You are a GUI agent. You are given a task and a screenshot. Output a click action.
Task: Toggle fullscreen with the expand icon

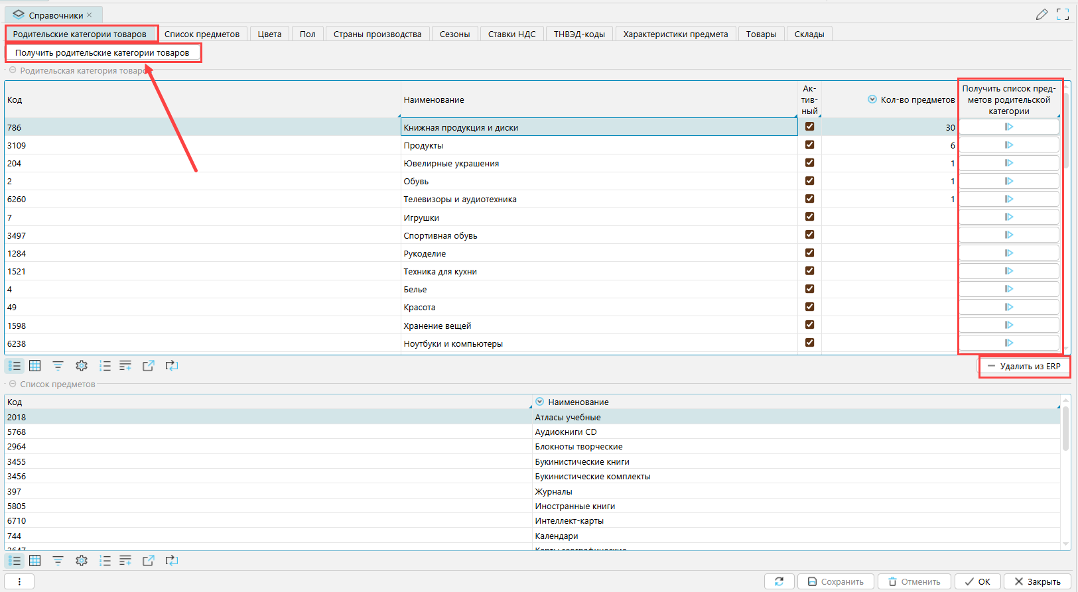pyautogui.click(x=1063, y=15)
